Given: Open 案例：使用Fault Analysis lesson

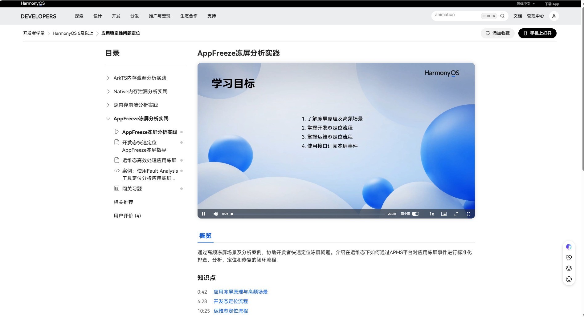Looking at the screenshot, I should (150, 175).
